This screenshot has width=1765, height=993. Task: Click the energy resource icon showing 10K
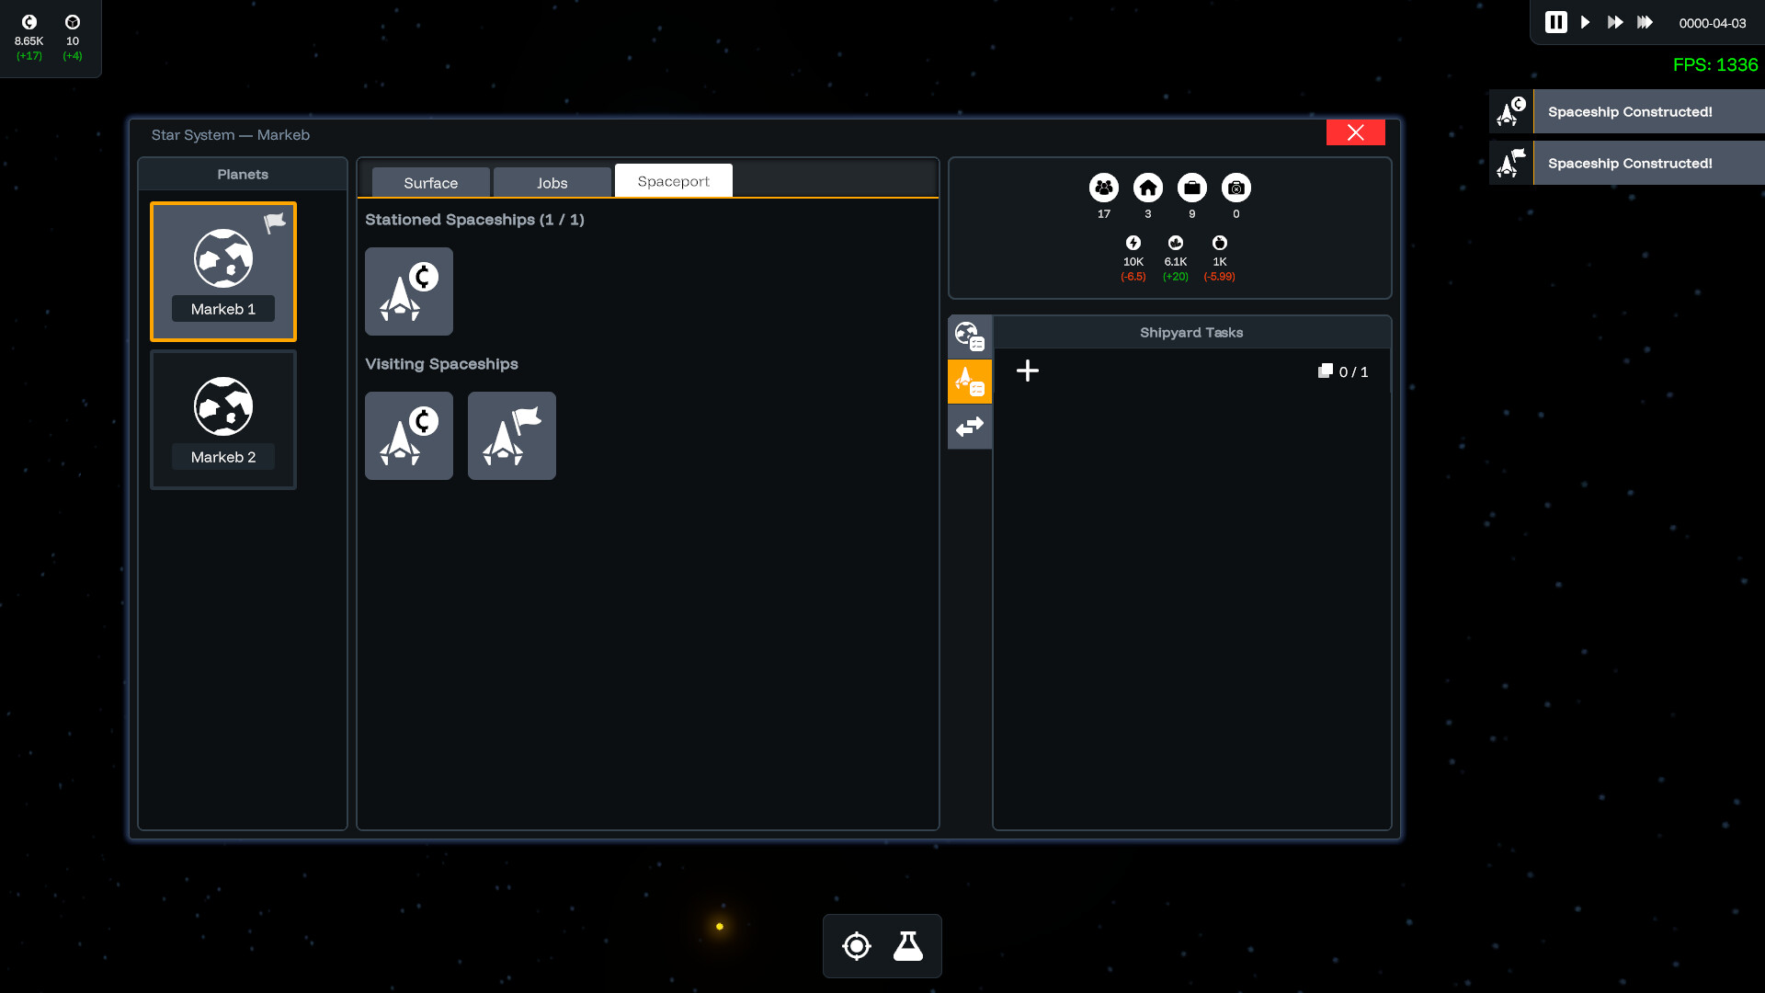pos(1133,244)
